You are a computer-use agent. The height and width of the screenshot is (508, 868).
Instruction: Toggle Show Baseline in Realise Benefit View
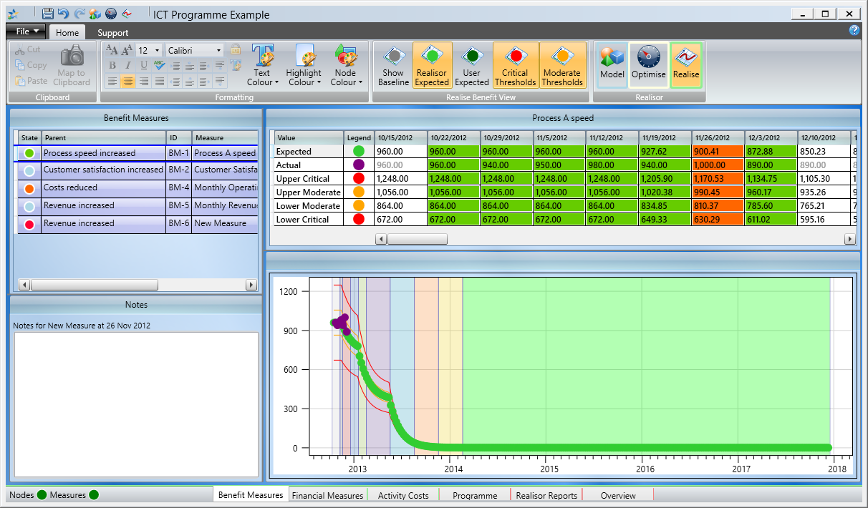tap(392, 64)
